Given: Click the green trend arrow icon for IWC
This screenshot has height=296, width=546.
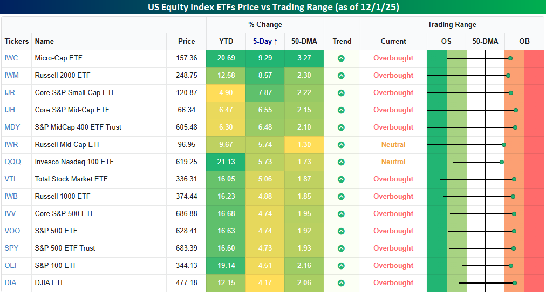Looking at the screenshot, I should click(341, 58).
